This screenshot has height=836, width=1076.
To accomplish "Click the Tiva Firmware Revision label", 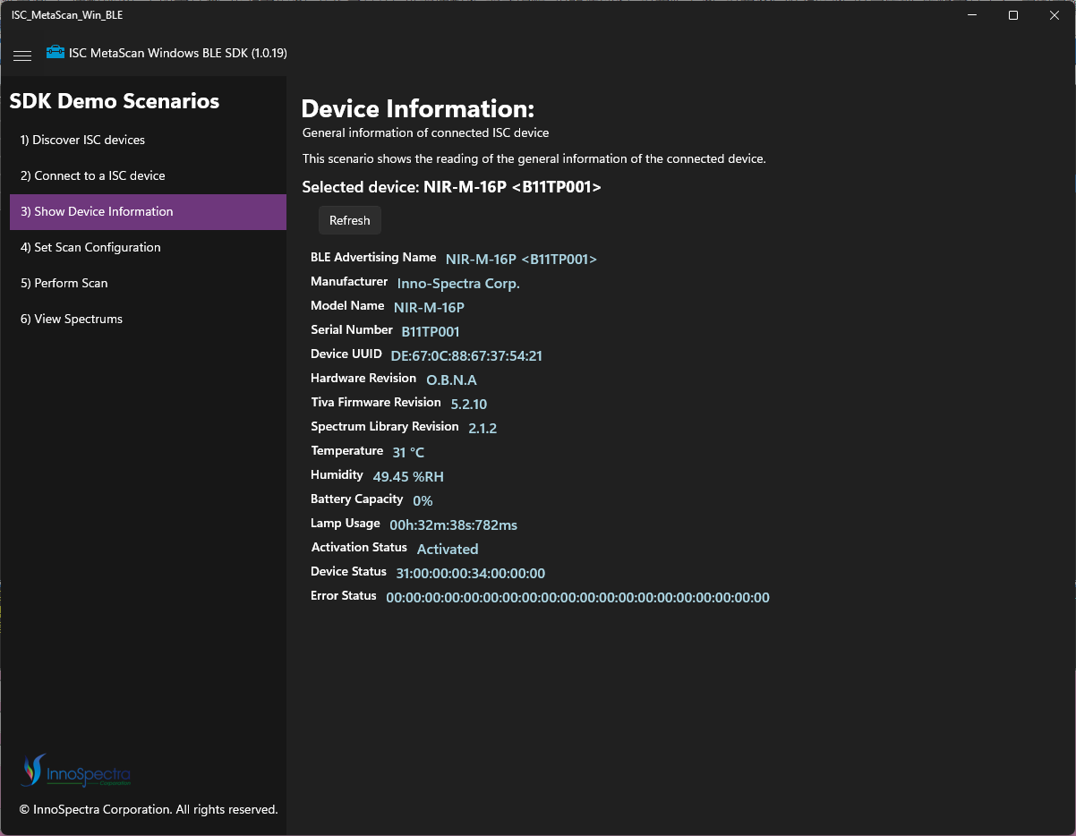I will click(376, 402).
